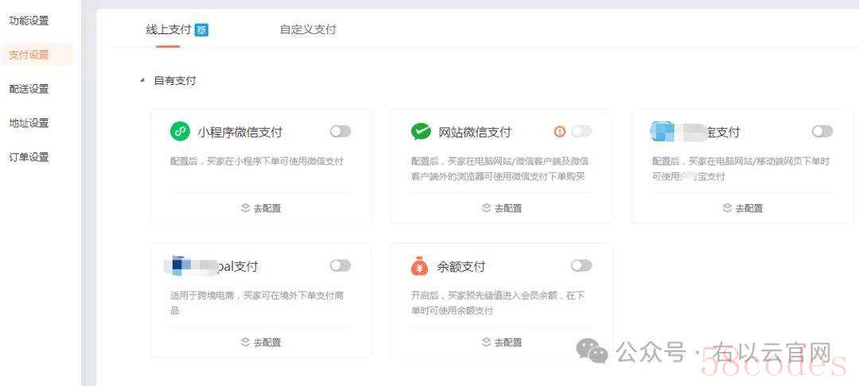This screenshot has height=386, width=859.
Task: Collapse the 自有支付 section triangle
Action: [142, 80]
